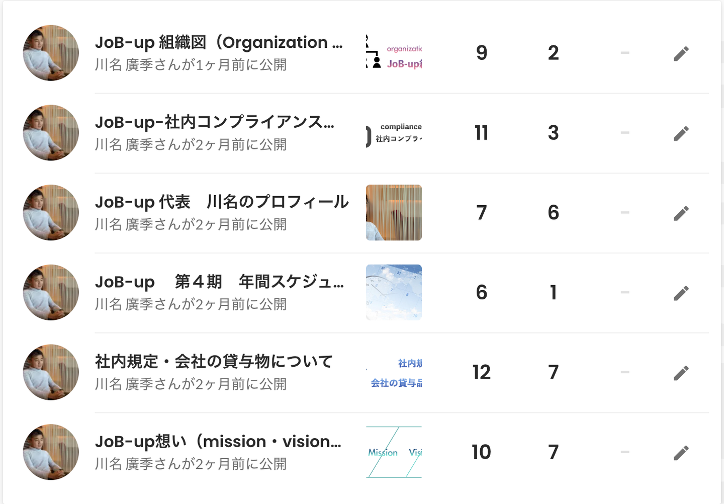Open JoB-up-社内コンプライアンス title link
This screenshot has width=724, height=504.
click(215, 122)
